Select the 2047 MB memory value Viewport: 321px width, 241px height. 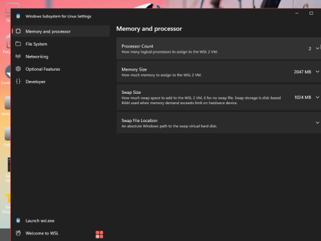pyautogui.click(x=302, y=72)
